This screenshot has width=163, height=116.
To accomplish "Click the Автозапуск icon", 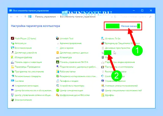I will 12,43.
